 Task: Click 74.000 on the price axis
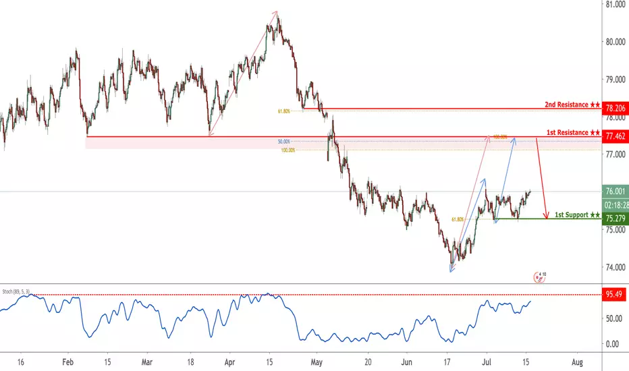point(616,267)
